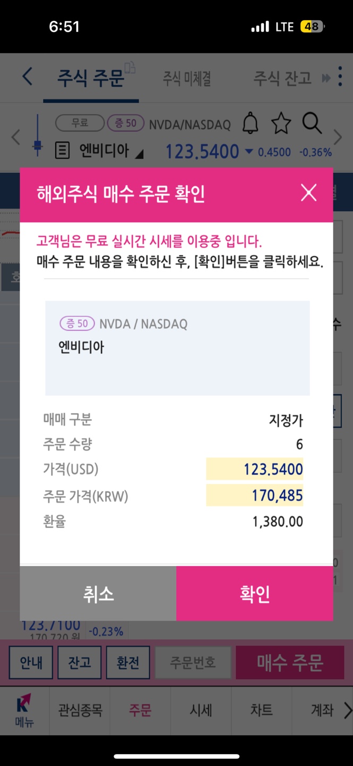Image resolution: width=353 pixels, height=766 pixels.
Task: Switch to the 주식 잔고 tab
Action: 282,79
